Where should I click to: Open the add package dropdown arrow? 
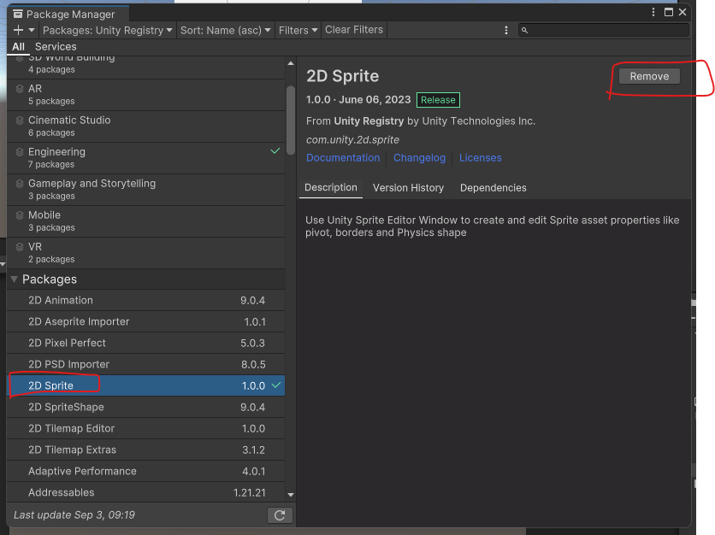32,30
